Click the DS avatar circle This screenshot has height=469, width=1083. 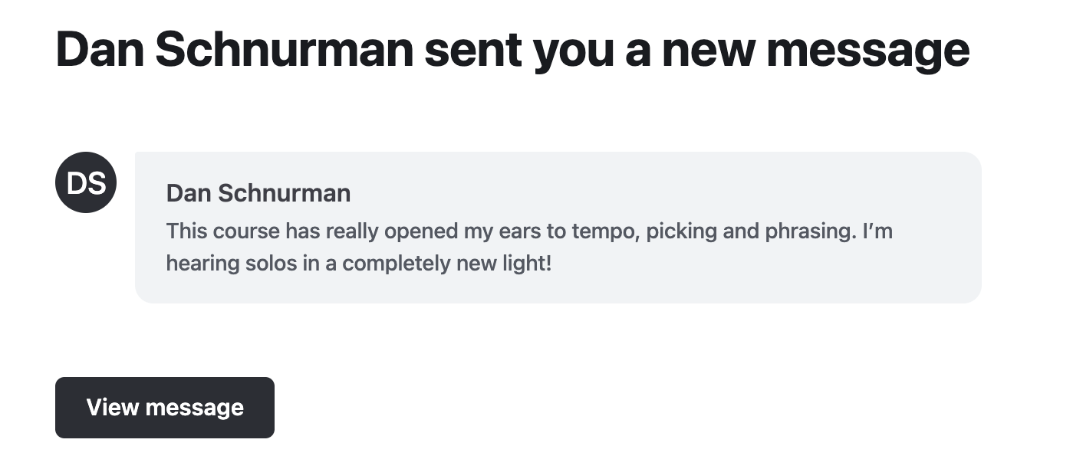(86, 182)
